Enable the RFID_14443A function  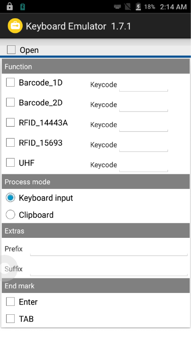tap(10, 122)
